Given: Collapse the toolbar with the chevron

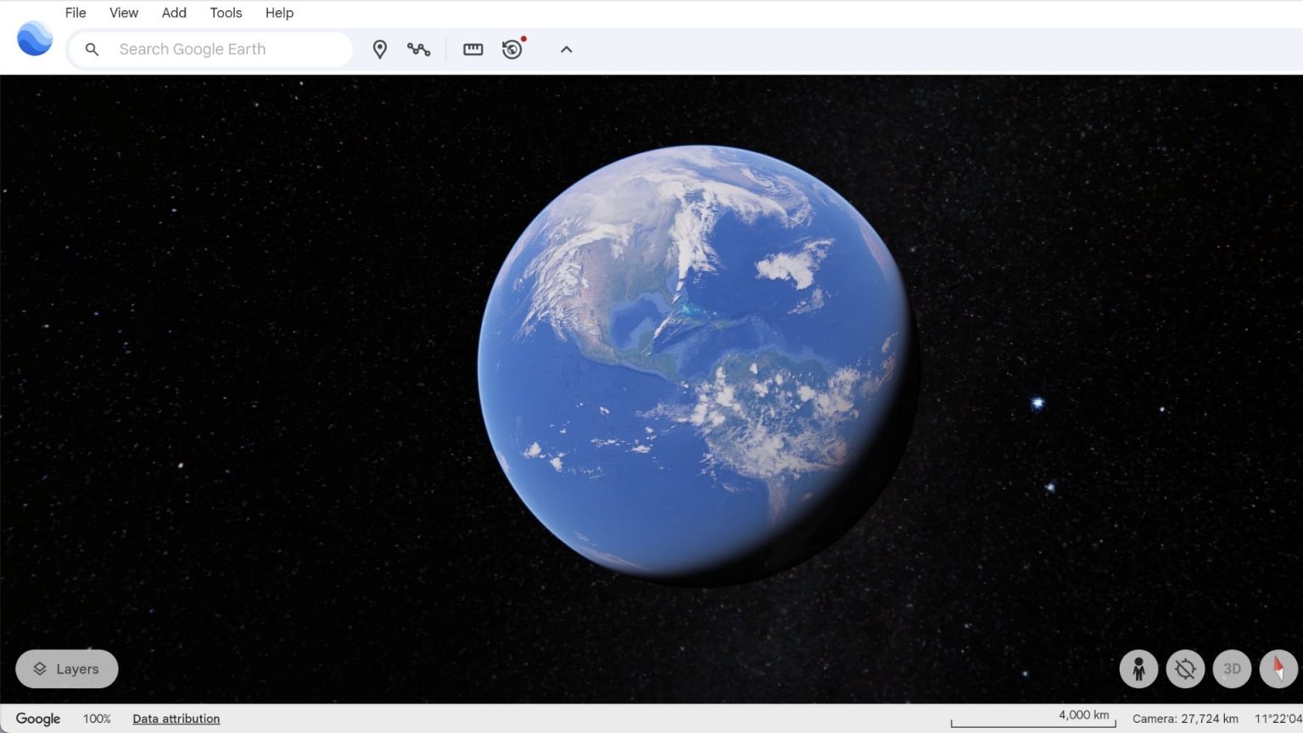Looking at the screenshot, I should tap(566, 49).
